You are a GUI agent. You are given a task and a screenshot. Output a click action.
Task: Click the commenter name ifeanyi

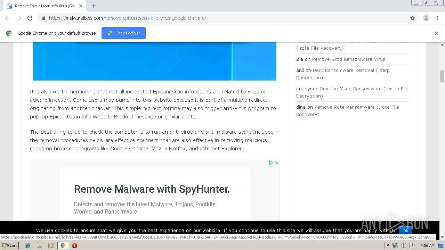click(304, 89)
